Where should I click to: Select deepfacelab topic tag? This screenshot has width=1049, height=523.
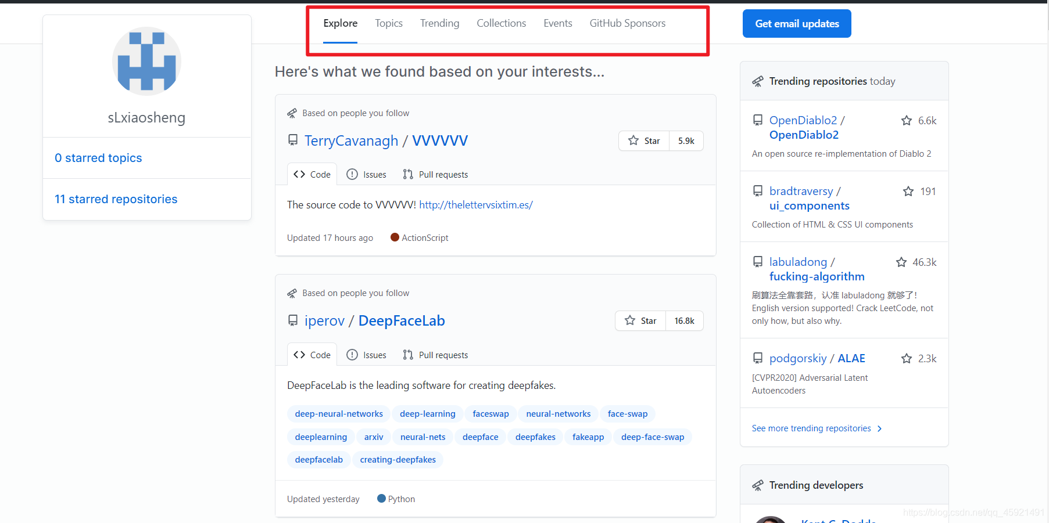(319, 460)
